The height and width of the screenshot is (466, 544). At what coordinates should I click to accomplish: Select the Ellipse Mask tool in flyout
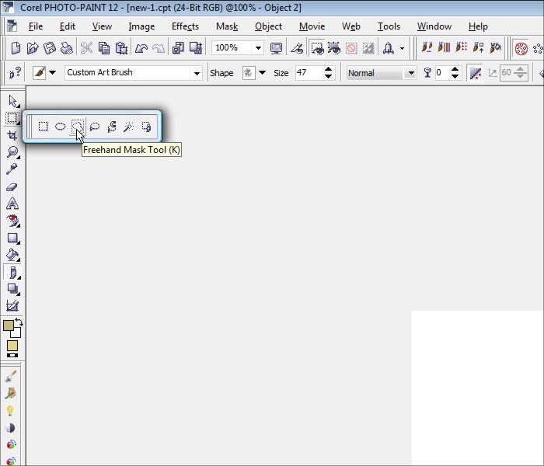click(x=60, y=126)
